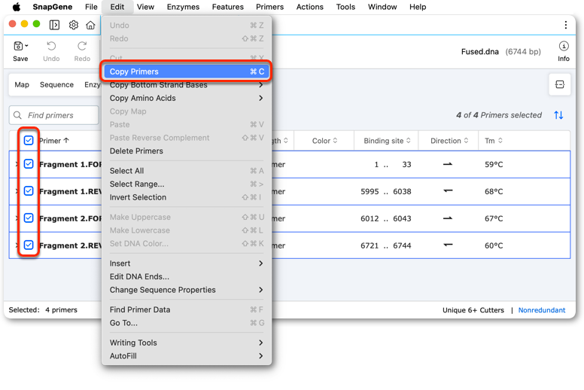The image size is (584, 390).
Task: Open the Save dropdown arrow
Action: tap(26, 46)
